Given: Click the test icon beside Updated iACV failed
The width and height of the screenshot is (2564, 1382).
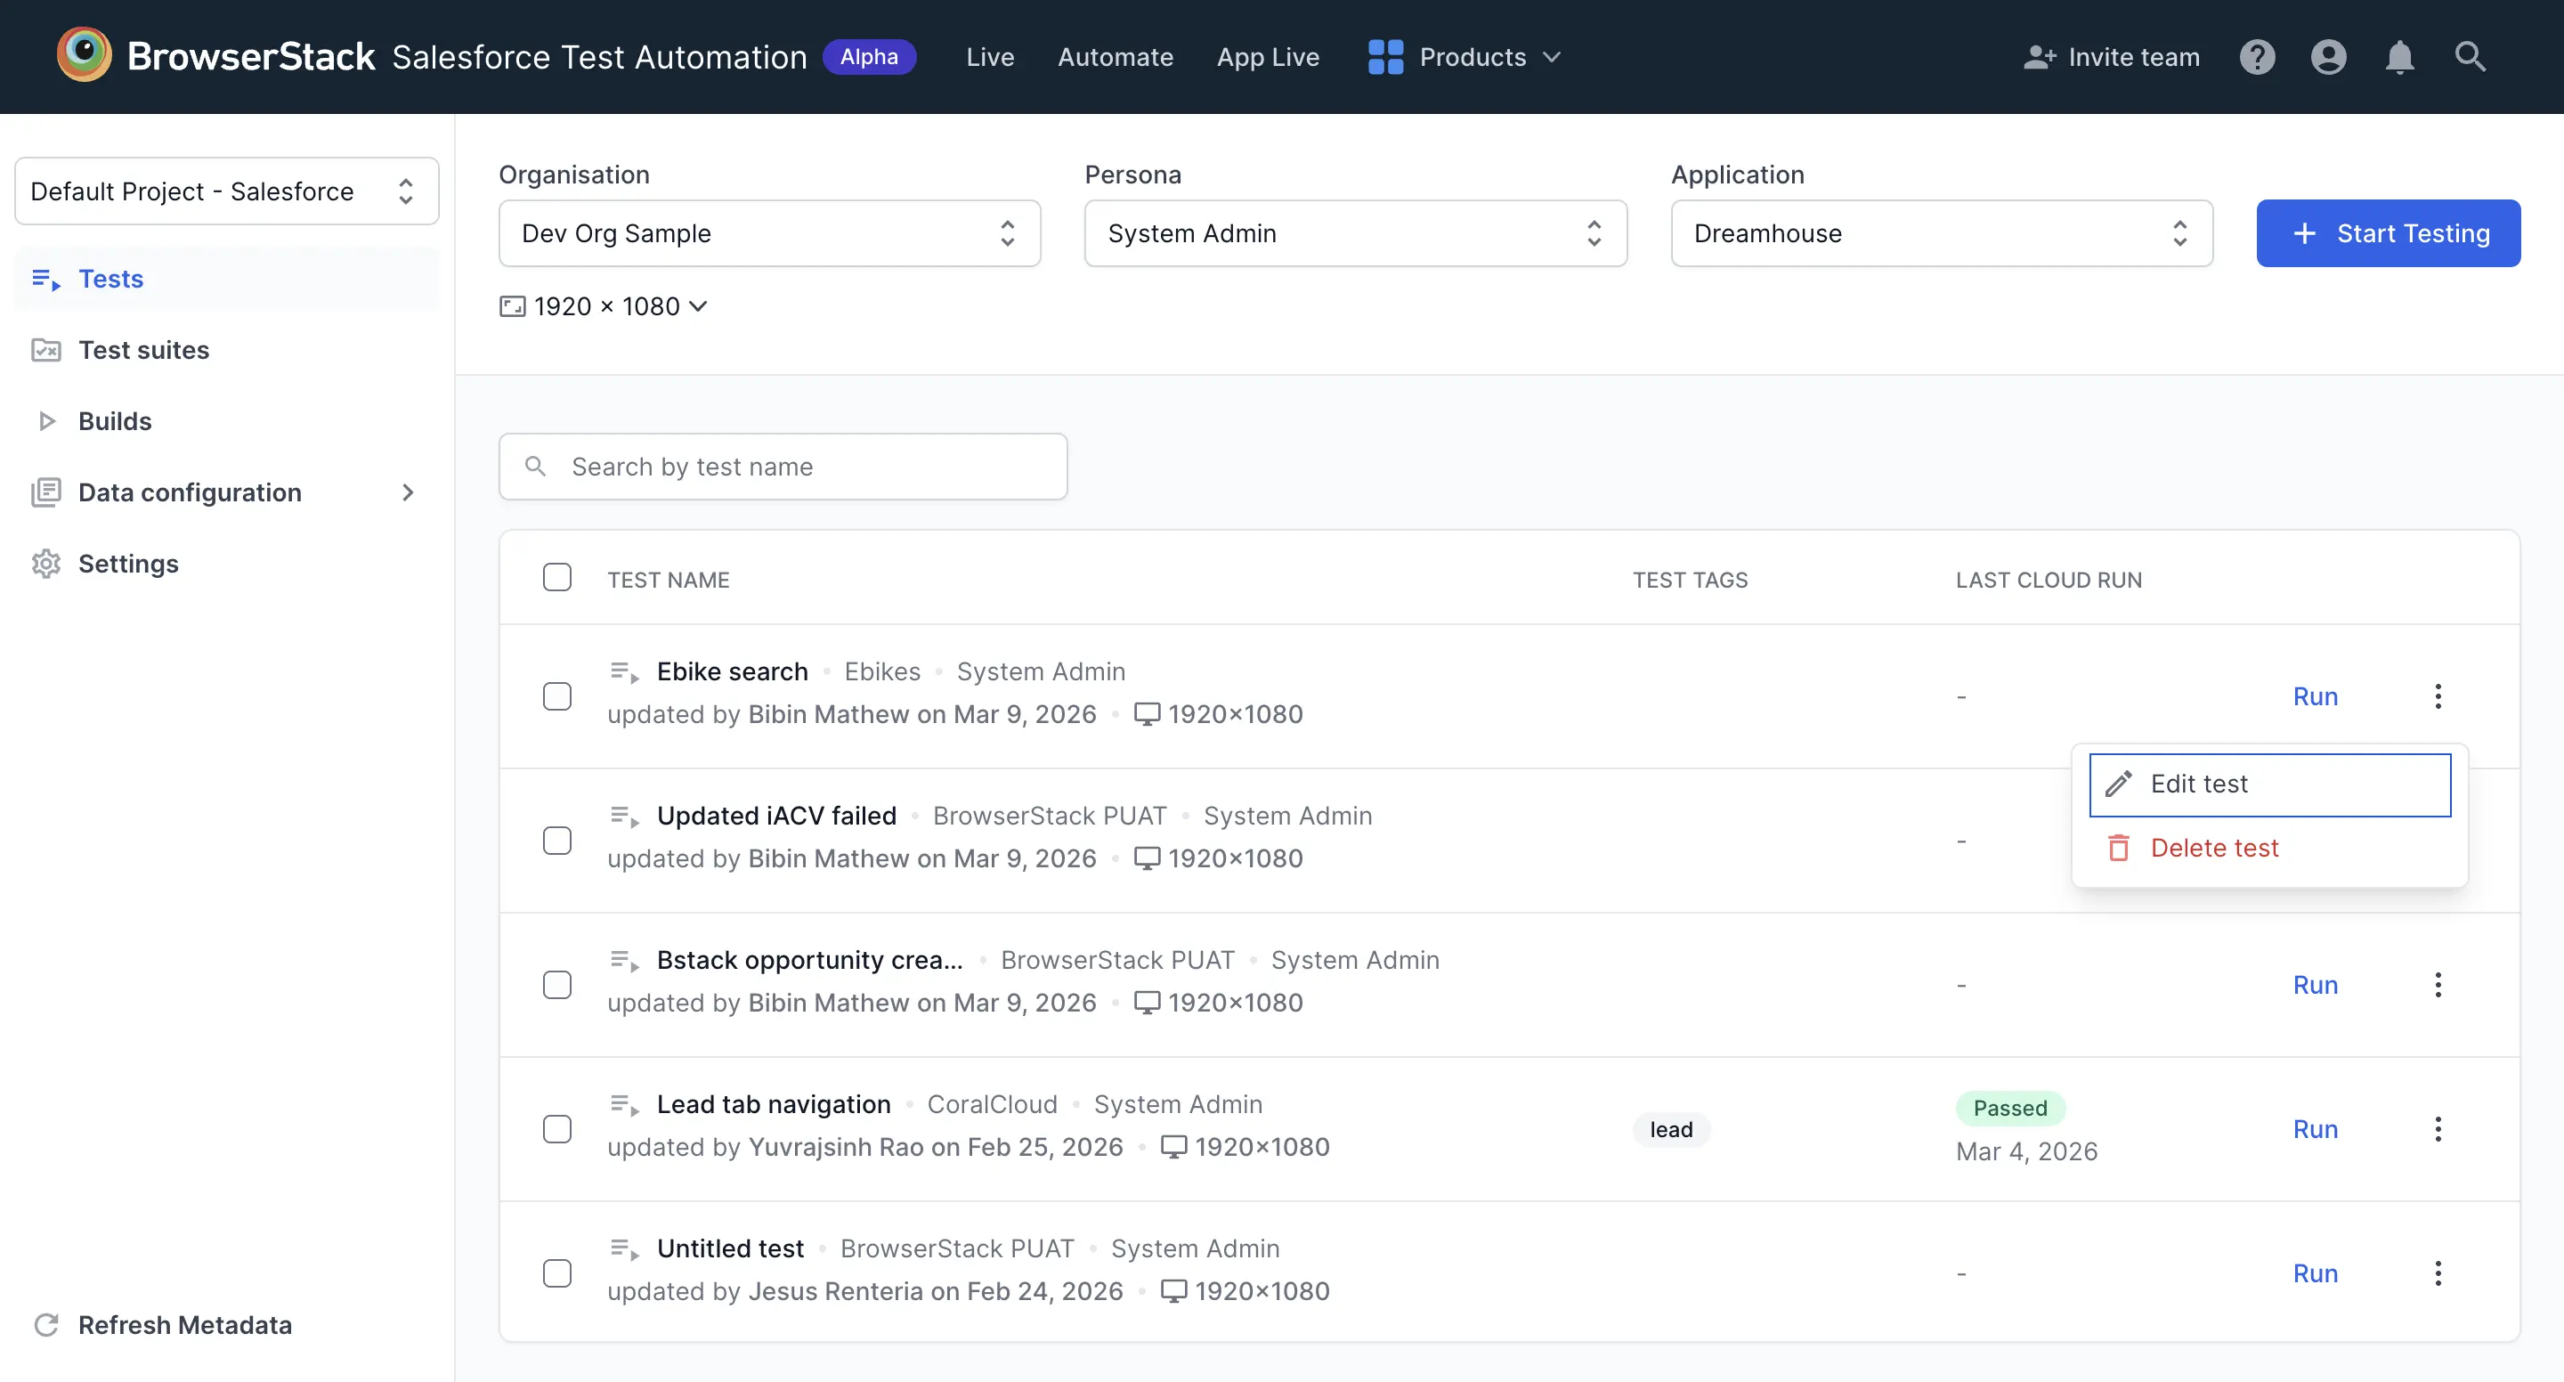Looking at the screenshot, I should pyautogui.click(x=624, y=817).
